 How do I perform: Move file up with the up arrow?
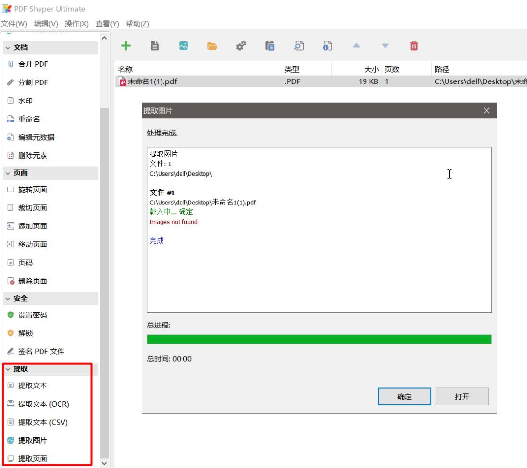tap(356, 46)
